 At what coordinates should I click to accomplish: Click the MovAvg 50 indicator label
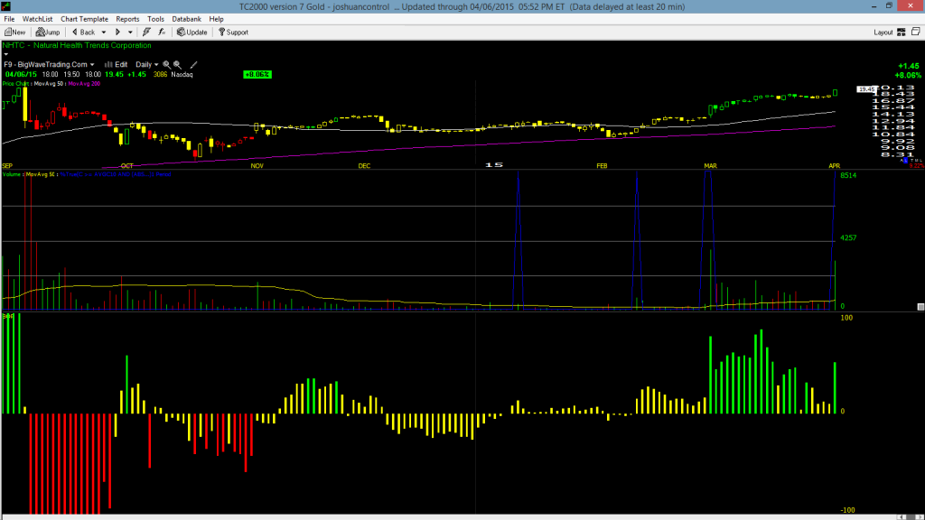pyautogui.click(x=50, y=84)
